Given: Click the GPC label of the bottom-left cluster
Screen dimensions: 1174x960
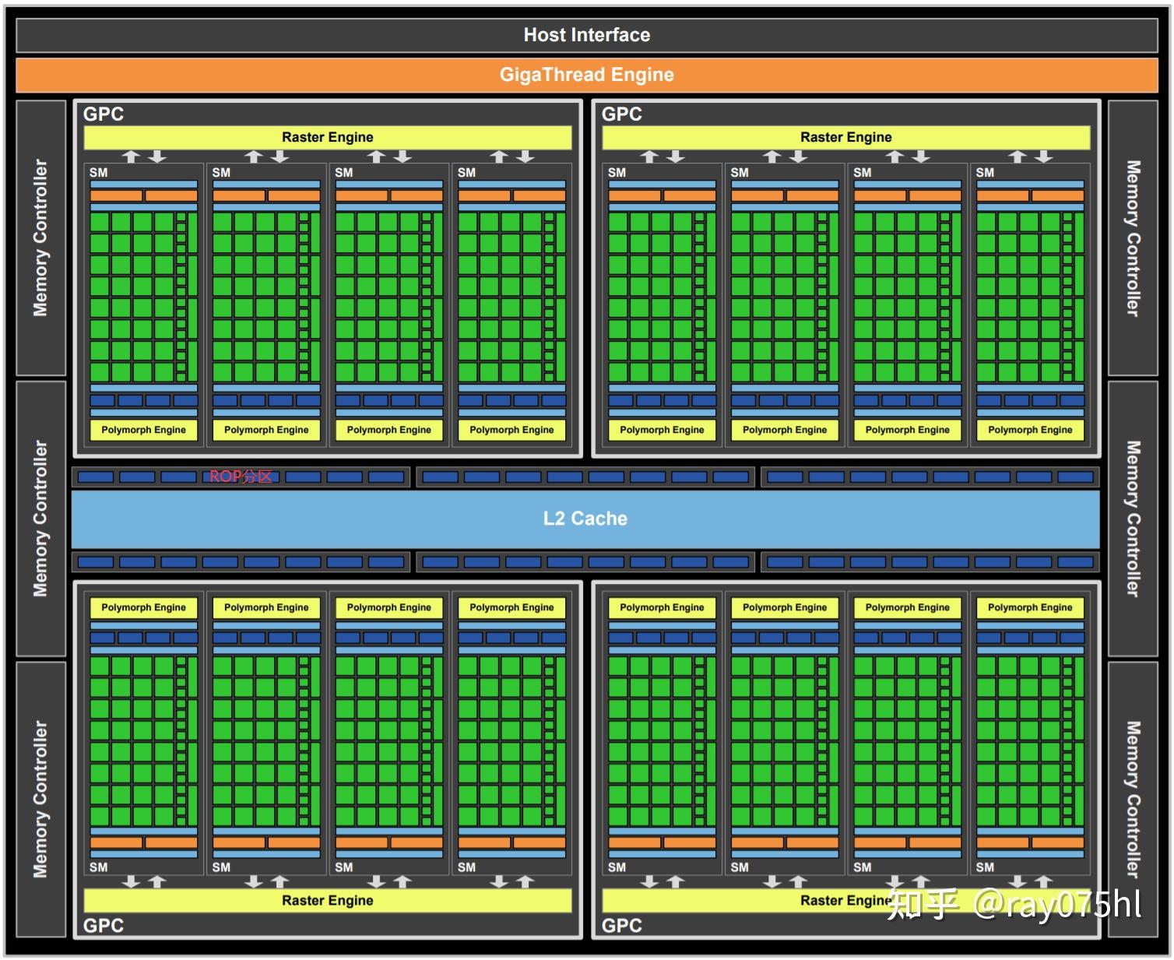Looking at the screenshot, I should pyautogui.click(x=104, y=926).
